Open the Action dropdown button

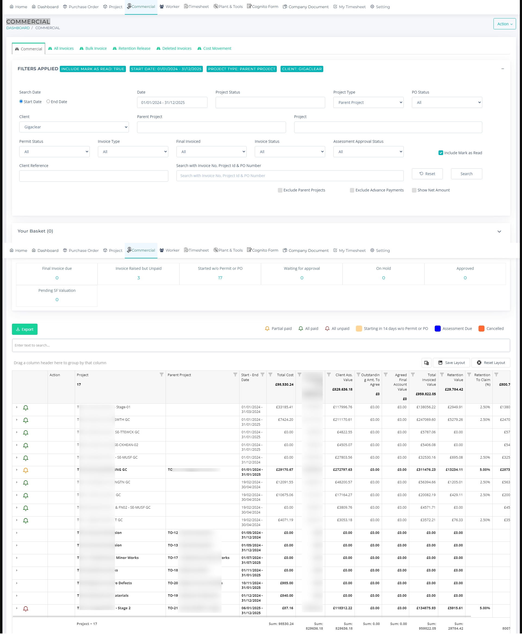504,24
